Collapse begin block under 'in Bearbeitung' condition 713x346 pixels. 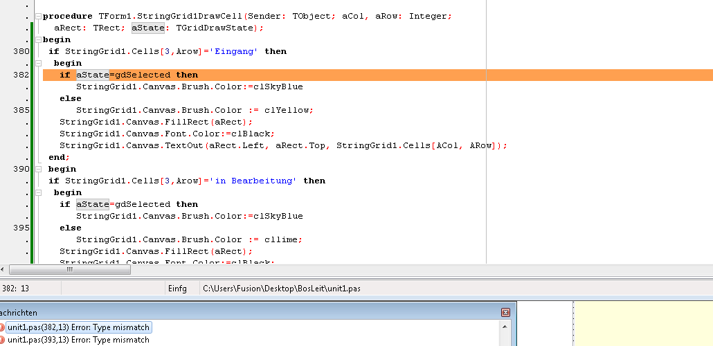[38, 192]
